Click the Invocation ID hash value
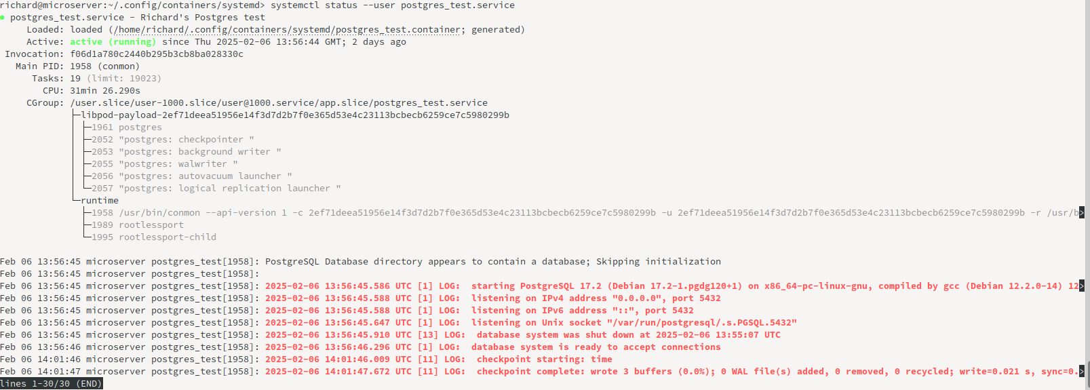 pyautogui.click(x=157, y=54)
